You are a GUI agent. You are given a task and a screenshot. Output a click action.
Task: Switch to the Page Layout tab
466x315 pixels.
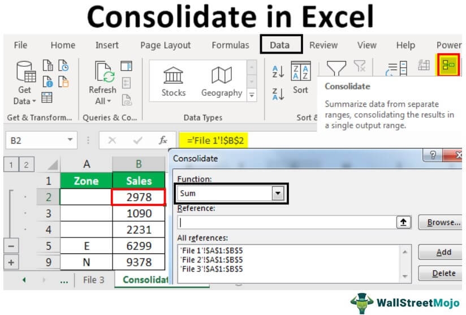coord(166,45)
